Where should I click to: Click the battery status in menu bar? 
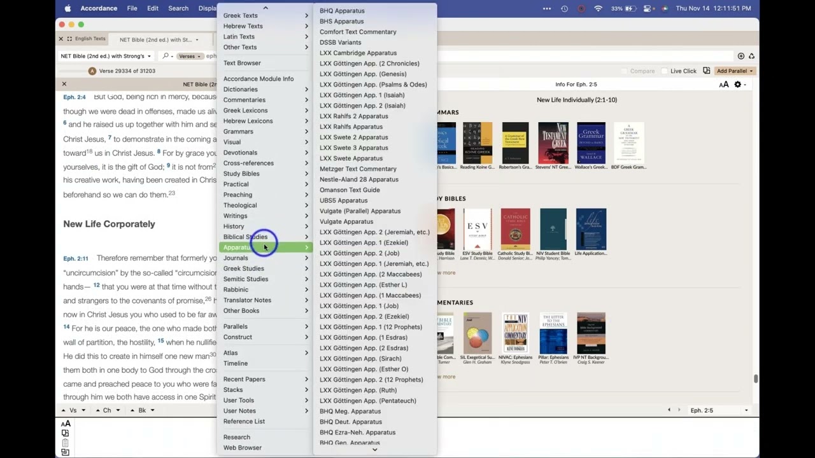[624, 8]
